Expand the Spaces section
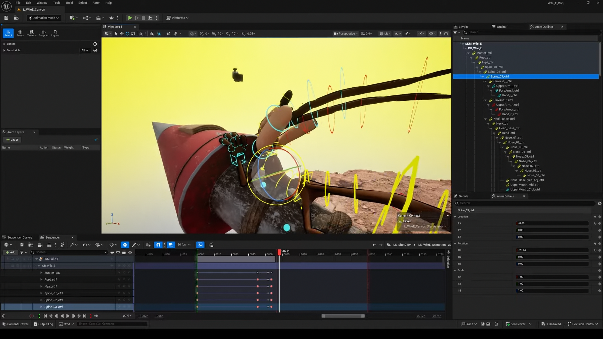Viewport: 603px width, 339px height. coord(4,44)
